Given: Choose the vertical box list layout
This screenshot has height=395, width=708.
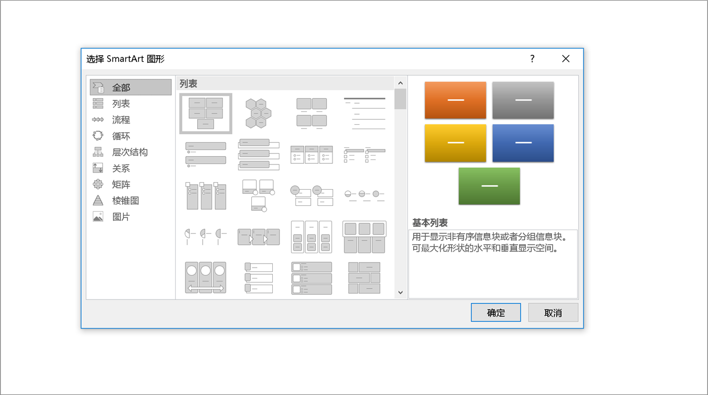Looking at the screenshot, I should tap(258, 154).
